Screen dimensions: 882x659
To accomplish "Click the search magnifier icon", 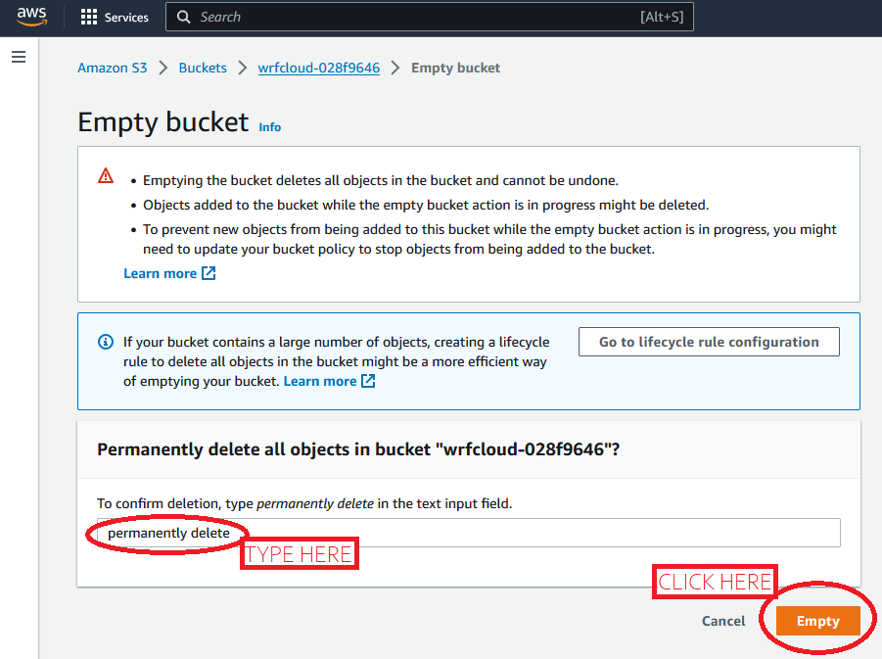I will (x=183, y=17).
